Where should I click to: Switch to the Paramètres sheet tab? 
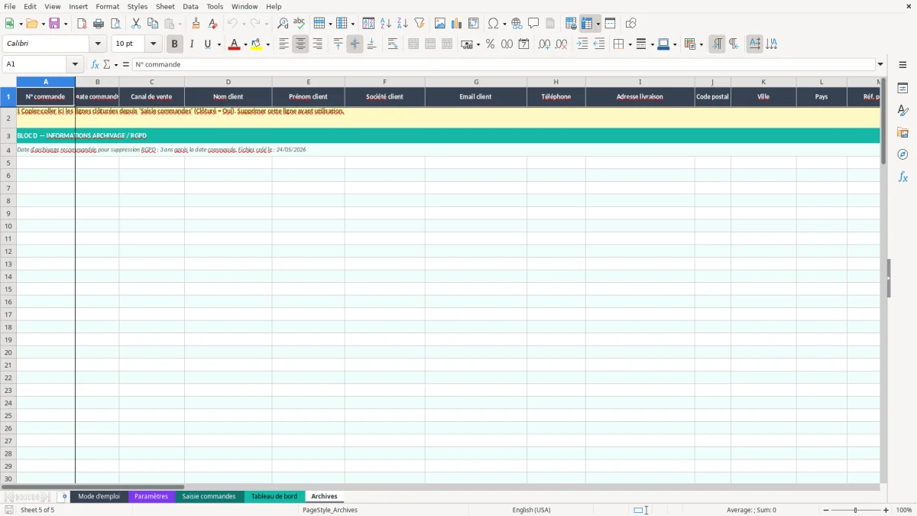(151, 497)
